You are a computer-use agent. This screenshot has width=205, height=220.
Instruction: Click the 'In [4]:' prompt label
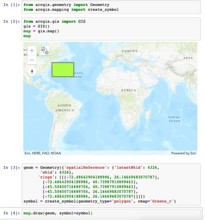(12, 213)
